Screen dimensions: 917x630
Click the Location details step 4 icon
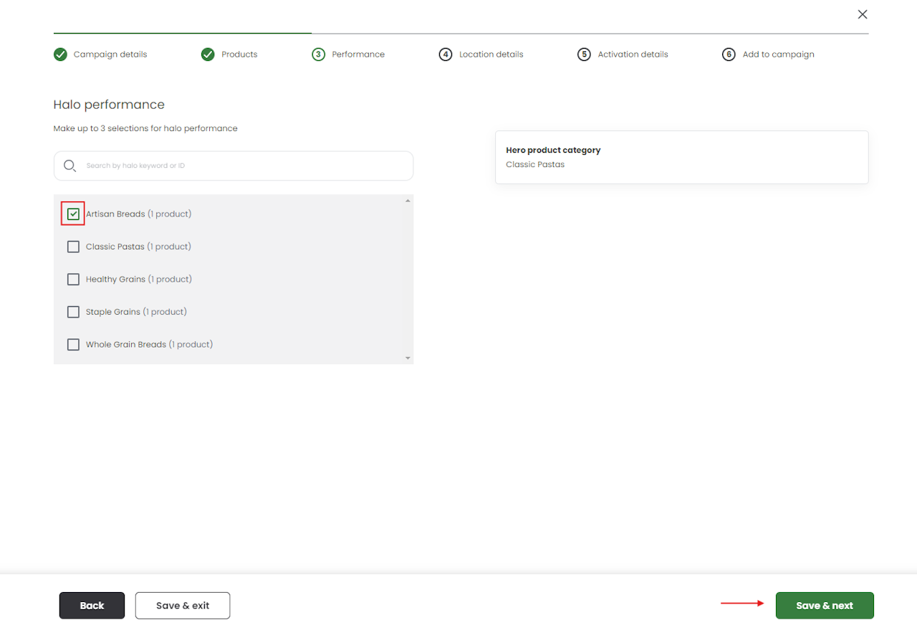coord(446,54)
